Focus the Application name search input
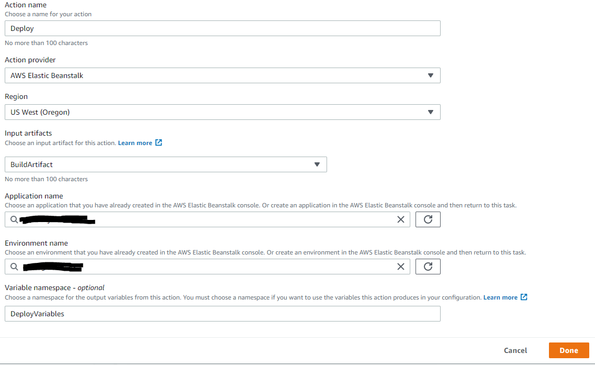595x365 pixels. pyautogui.click(x=207, y=219)
